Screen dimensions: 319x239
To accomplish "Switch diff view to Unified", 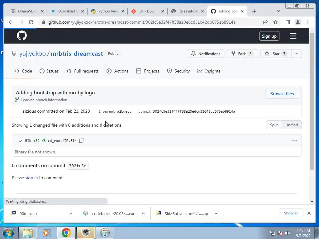I will [292, 125].
